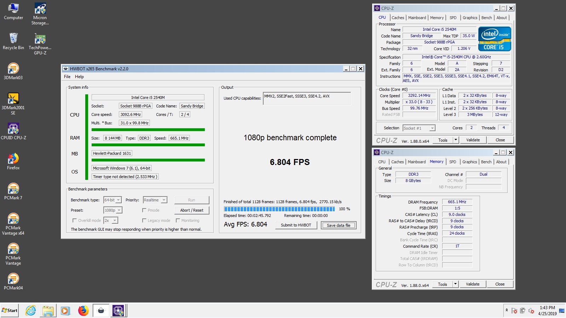
Task: Click HWBOT x265 title bar icon
Action: (x=65, y=69)
